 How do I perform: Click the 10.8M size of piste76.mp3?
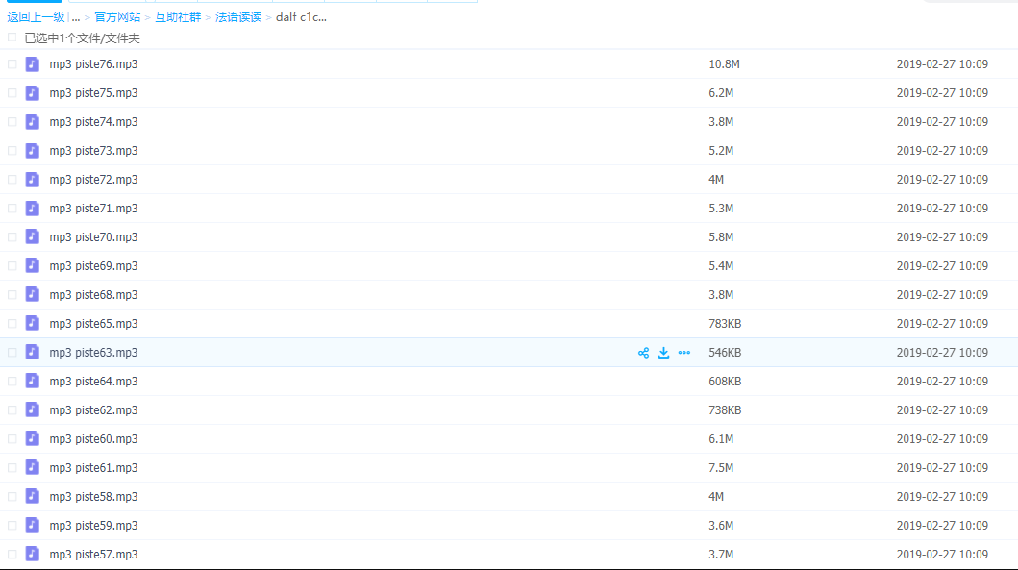[x=724, y=64]
